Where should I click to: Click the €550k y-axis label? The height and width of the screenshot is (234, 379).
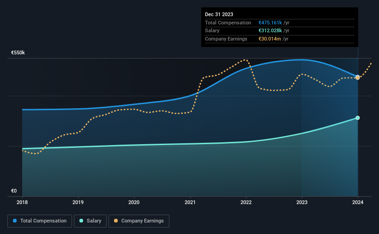[x=18, y=53]
